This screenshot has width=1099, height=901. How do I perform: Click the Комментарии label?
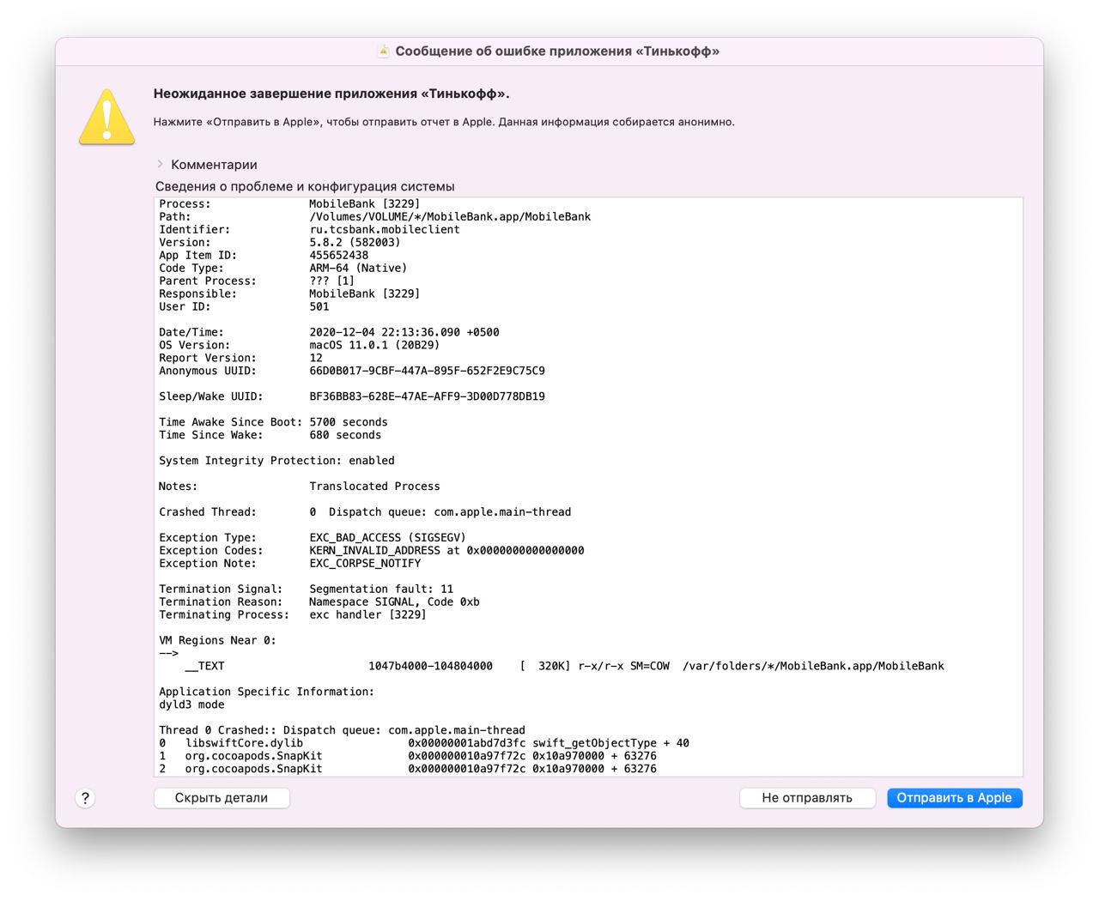214,165
